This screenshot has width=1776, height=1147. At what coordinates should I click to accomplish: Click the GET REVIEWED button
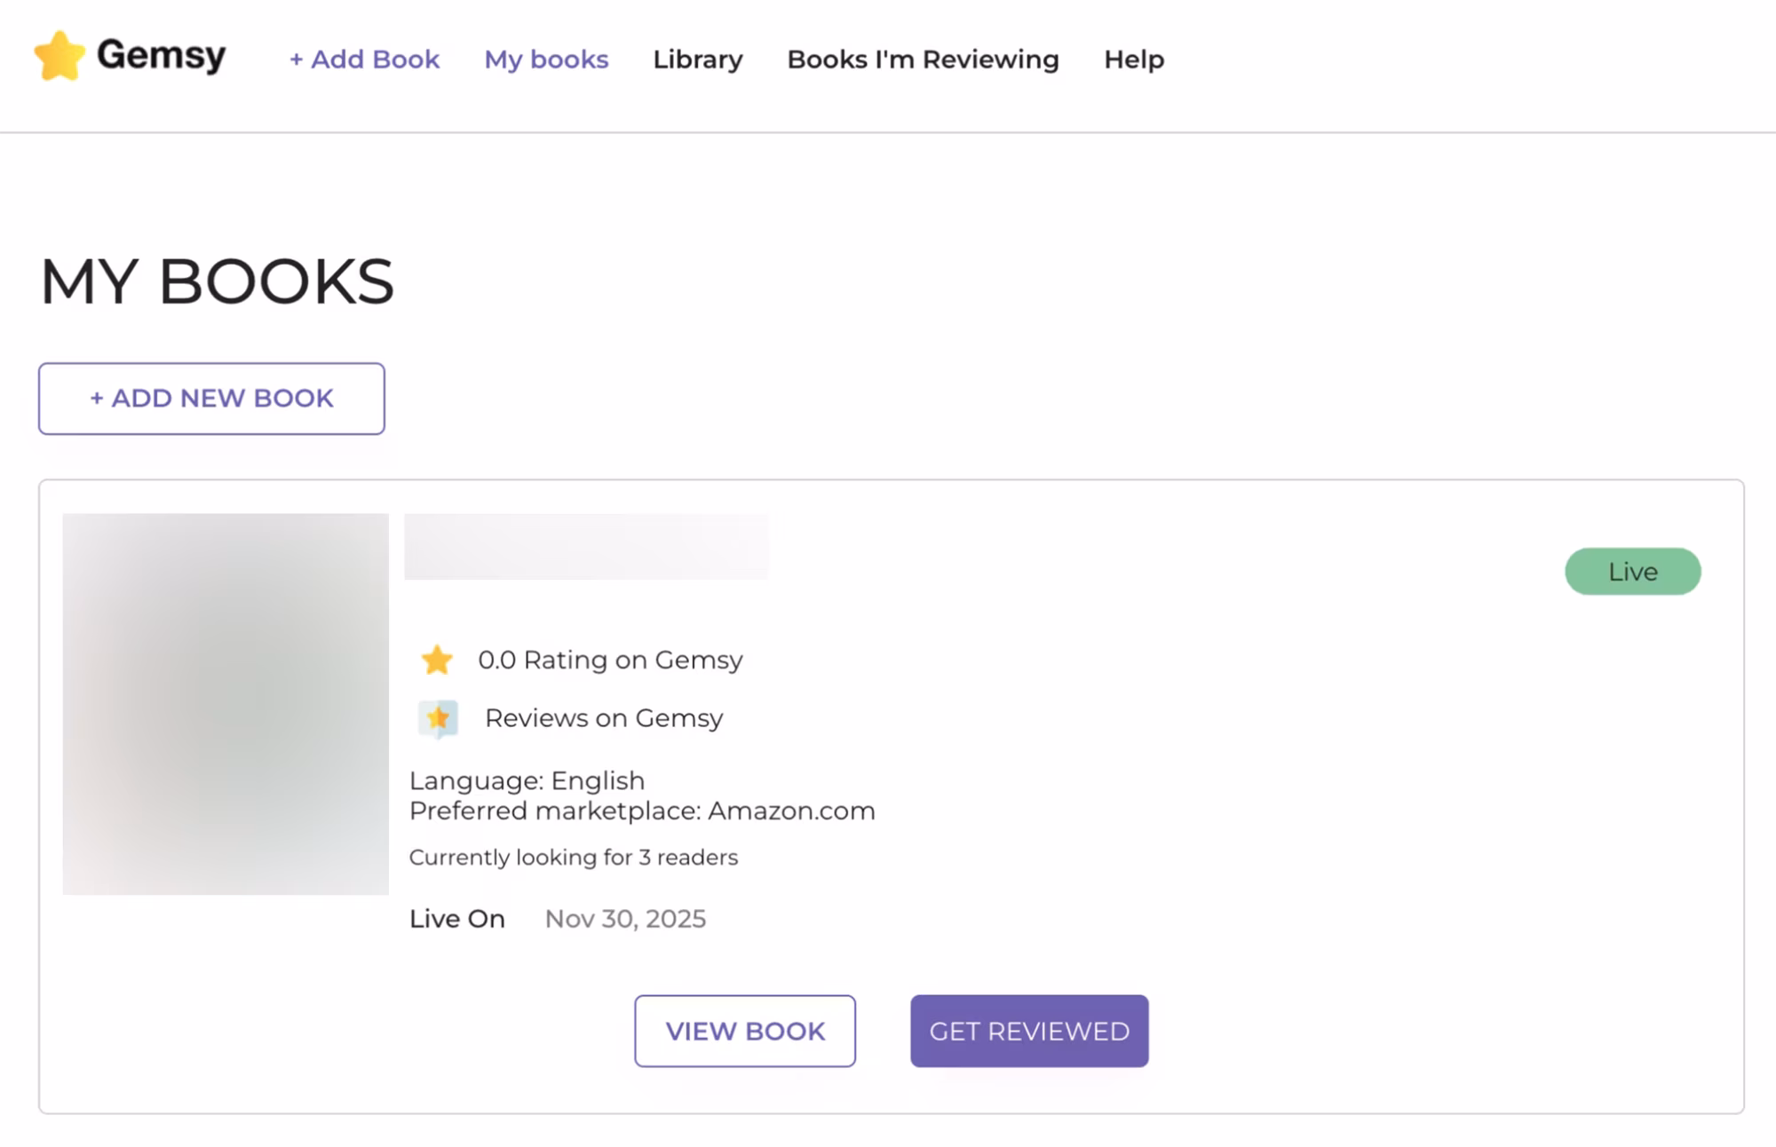(1029, 1031)
